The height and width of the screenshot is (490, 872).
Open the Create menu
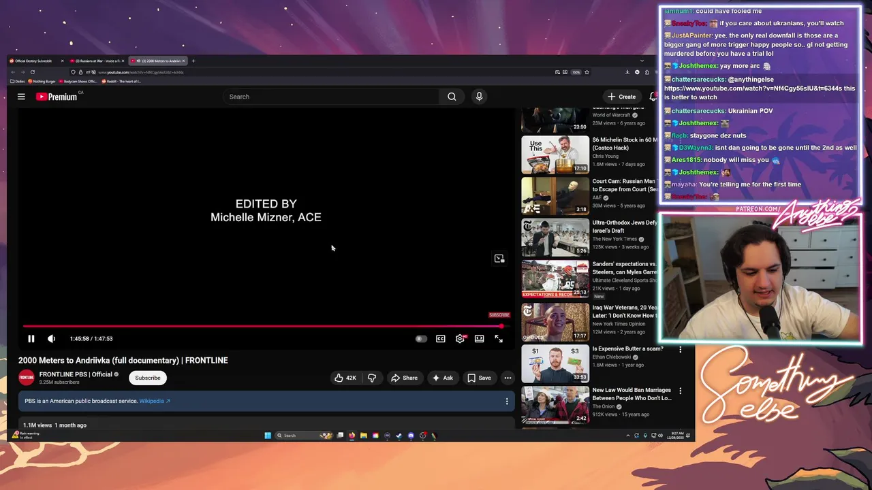[x=622, y=97]
